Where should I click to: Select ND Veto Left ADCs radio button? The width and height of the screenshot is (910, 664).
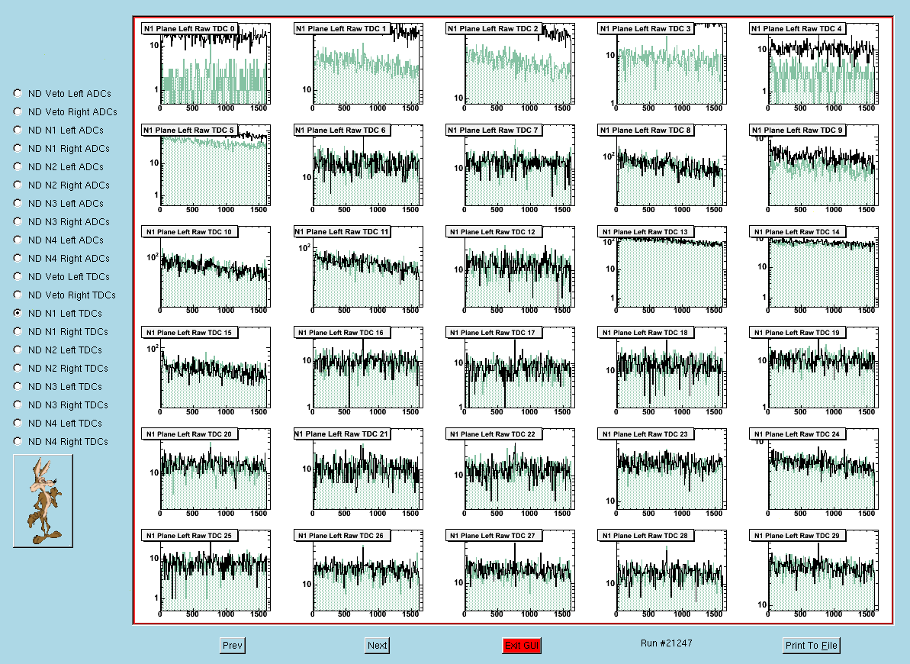pos(18,93)
